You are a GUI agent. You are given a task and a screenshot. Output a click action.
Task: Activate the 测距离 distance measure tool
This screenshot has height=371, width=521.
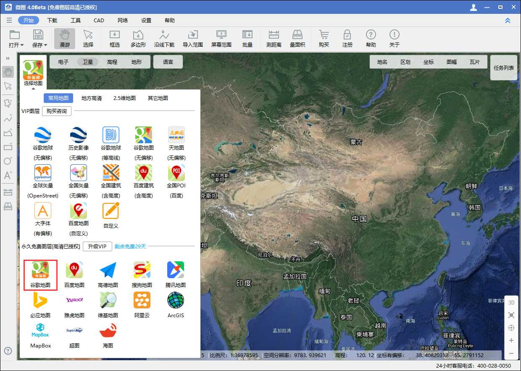(x=274, y=39)
